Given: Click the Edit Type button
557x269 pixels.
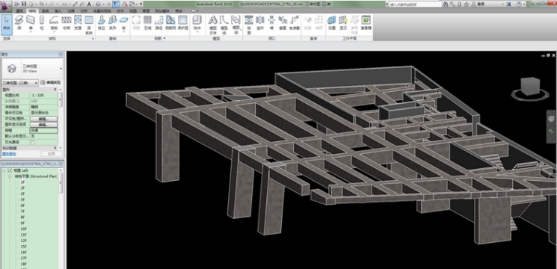Looking at the screenshot, I should coord(51,83).
